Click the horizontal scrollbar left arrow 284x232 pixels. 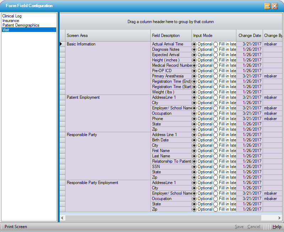pyautogui.click(x=63, y=217)
